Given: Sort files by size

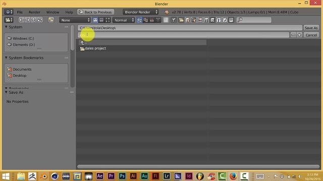Looking at the screenshot, I should (x=158, y=20).
